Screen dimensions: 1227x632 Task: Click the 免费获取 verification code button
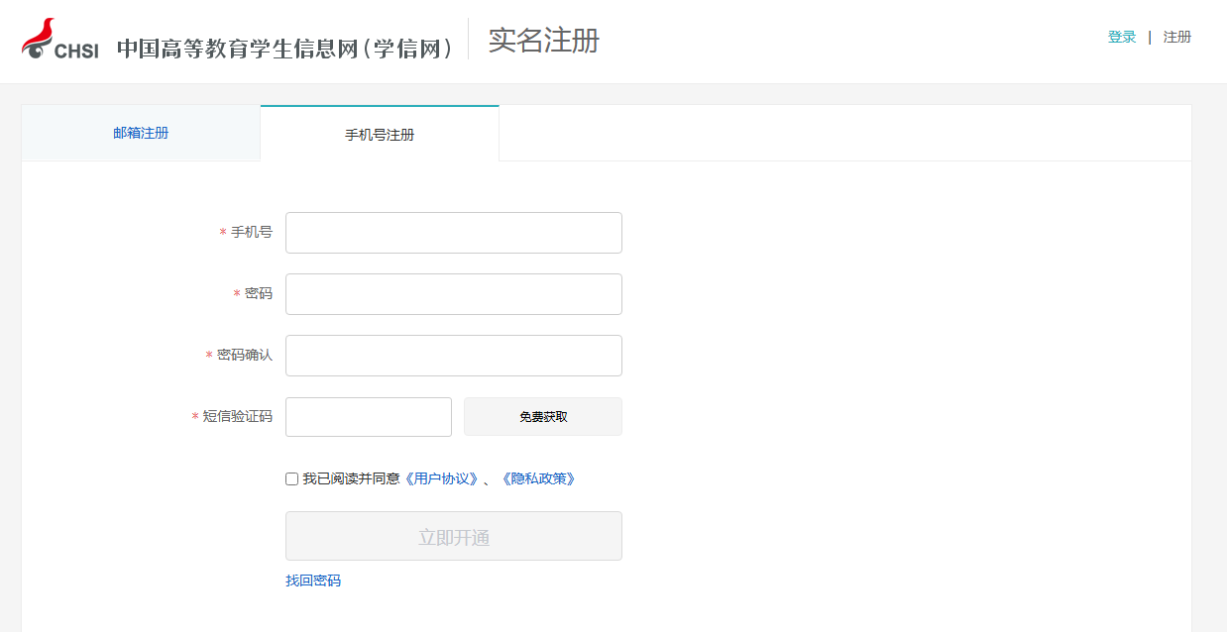coord(543,417)
